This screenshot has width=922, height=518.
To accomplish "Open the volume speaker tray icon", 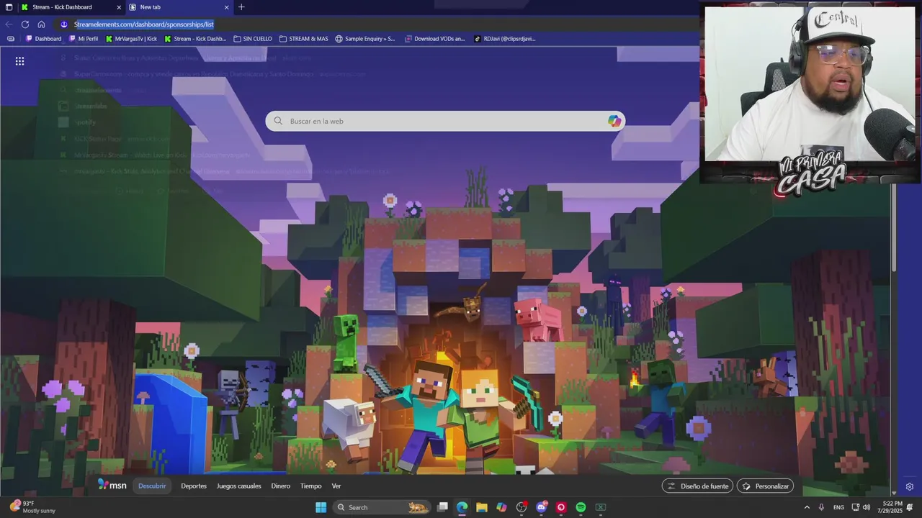I will (866, 507).
